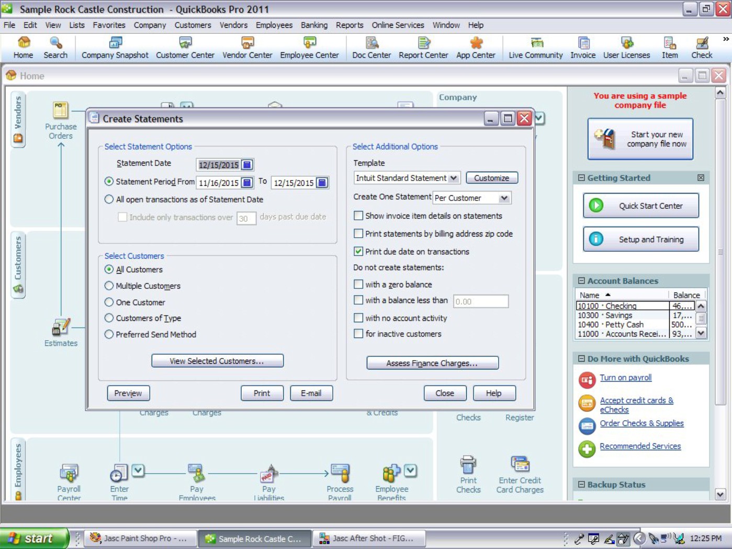The width and height of the screenshot is (732, 549).
Task: Open the App Center
Action: pyautogui.click(x=476, y=48)
